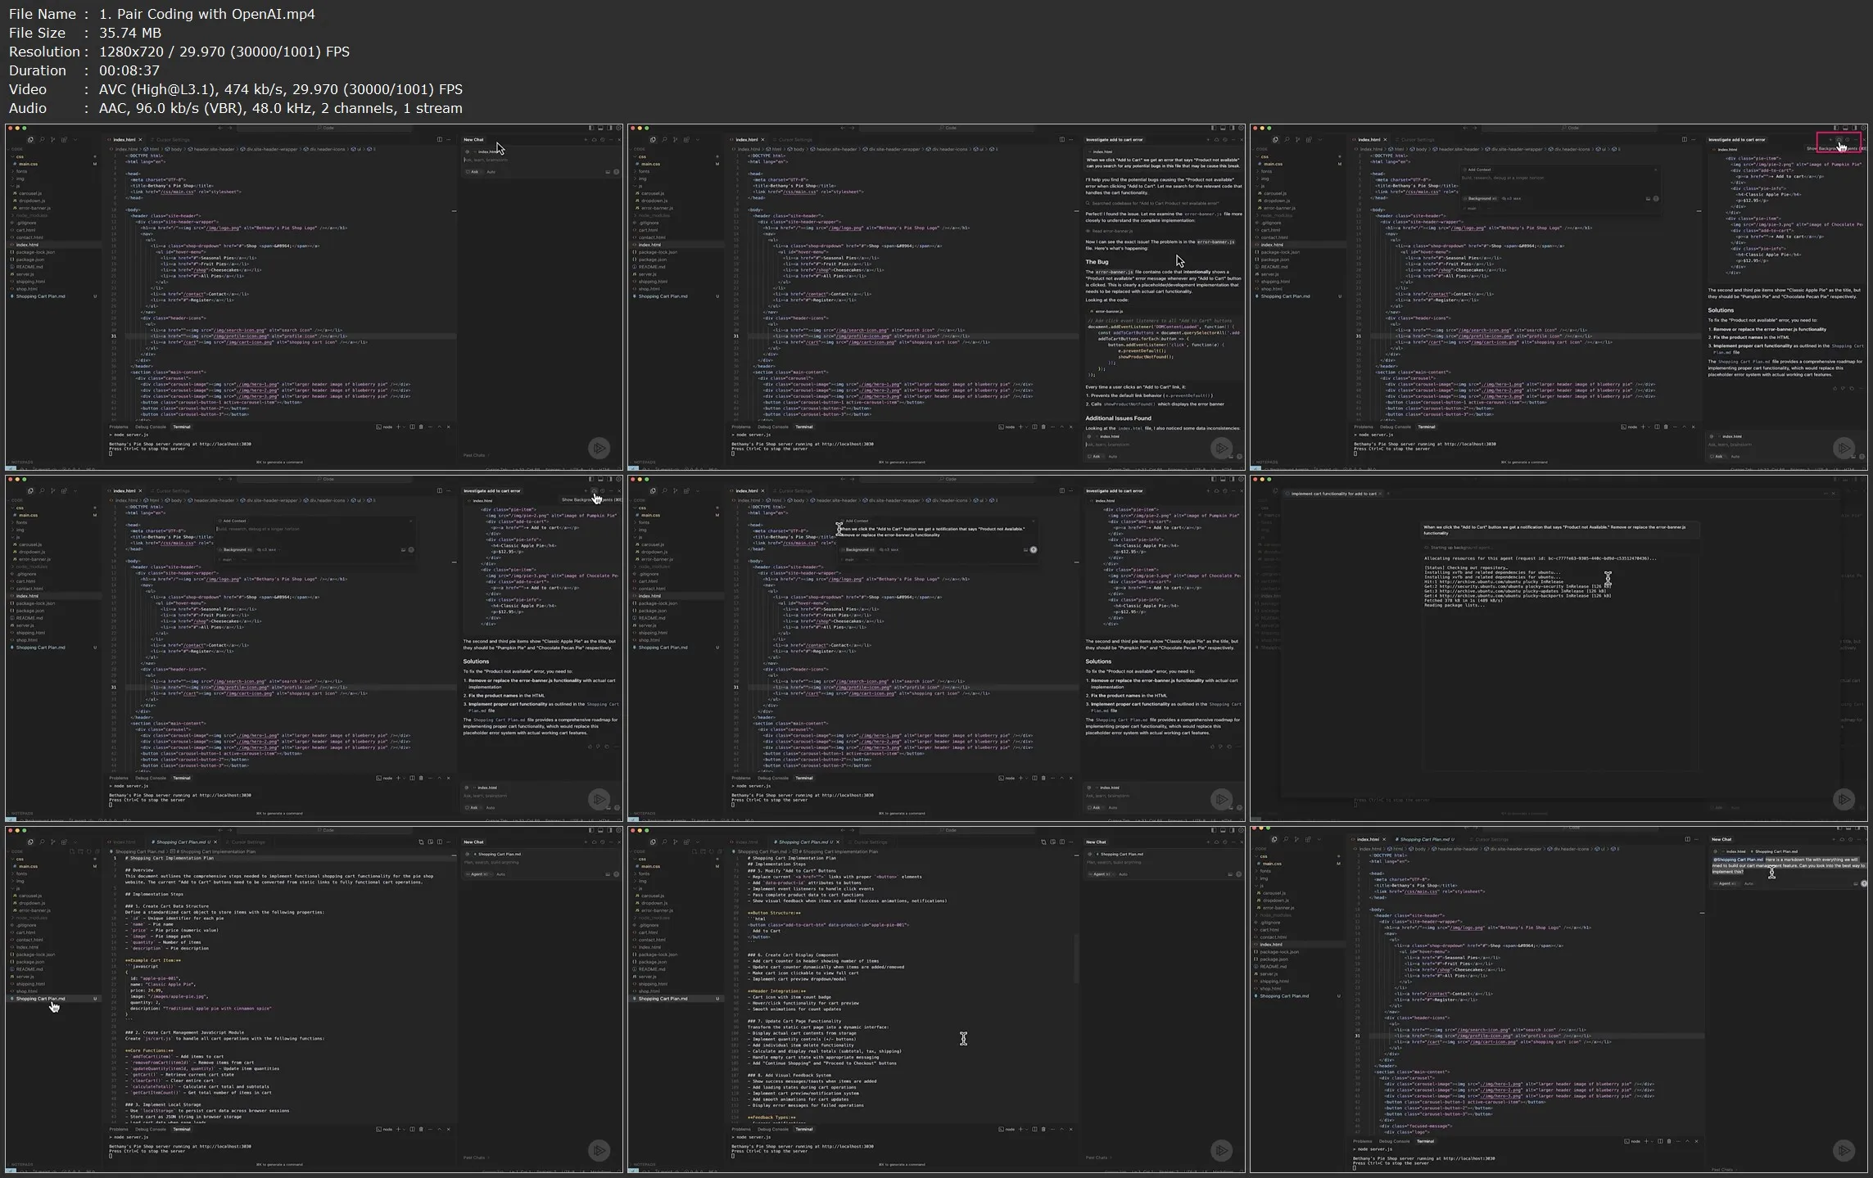
Task: Click chat input box in first thumbnail
Action: click(541, 160)
